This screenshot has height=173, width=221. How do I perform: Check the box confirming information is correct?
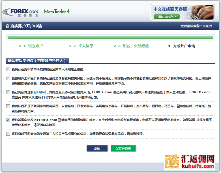click(x=8, y=69)
